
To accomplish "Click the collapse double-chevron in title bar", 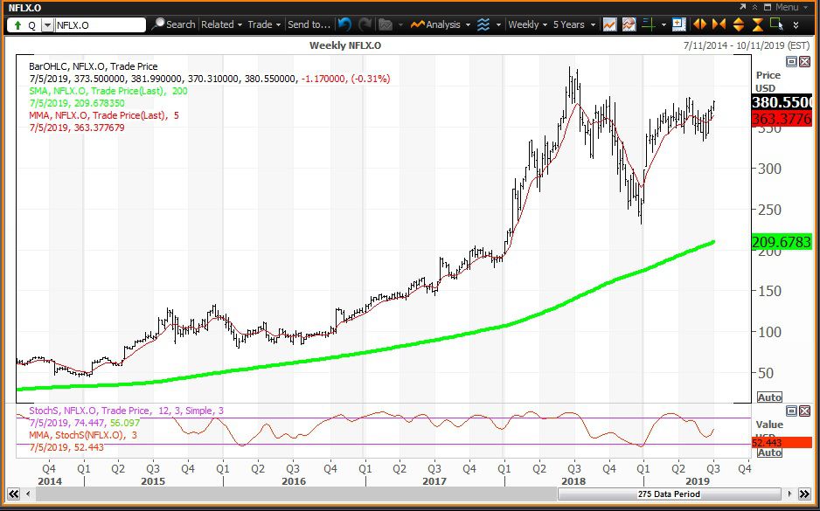I will (x=754, y=7).
